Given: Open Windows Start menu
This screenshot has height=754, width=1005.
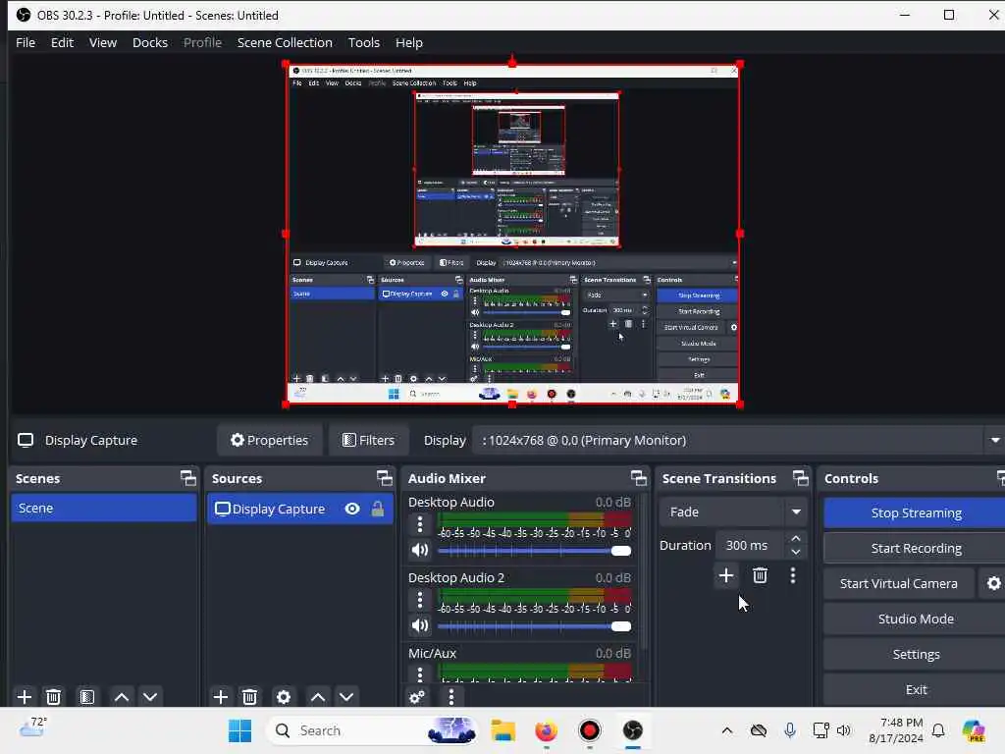Looking at the screenshot, I should (239, 730).
